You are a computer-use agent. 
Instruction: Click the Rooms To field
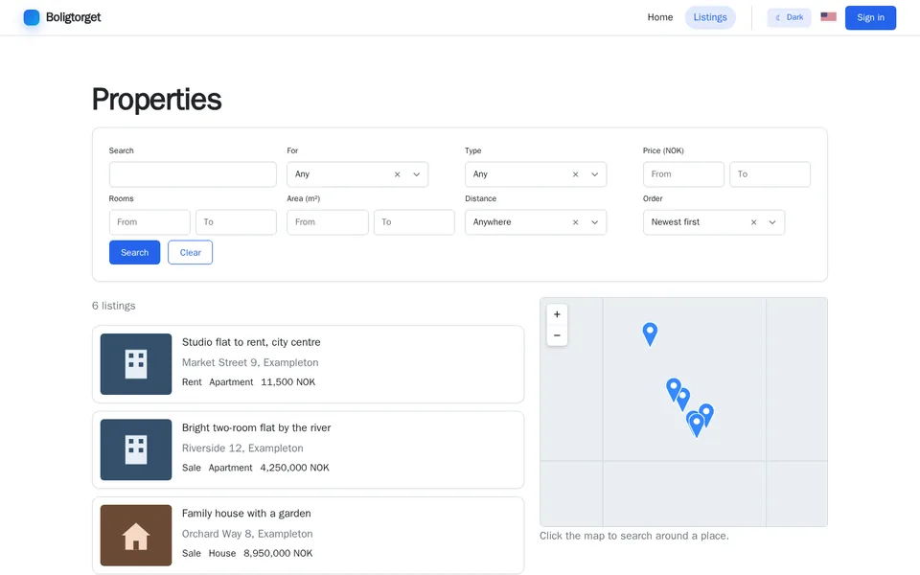[236, 222]
